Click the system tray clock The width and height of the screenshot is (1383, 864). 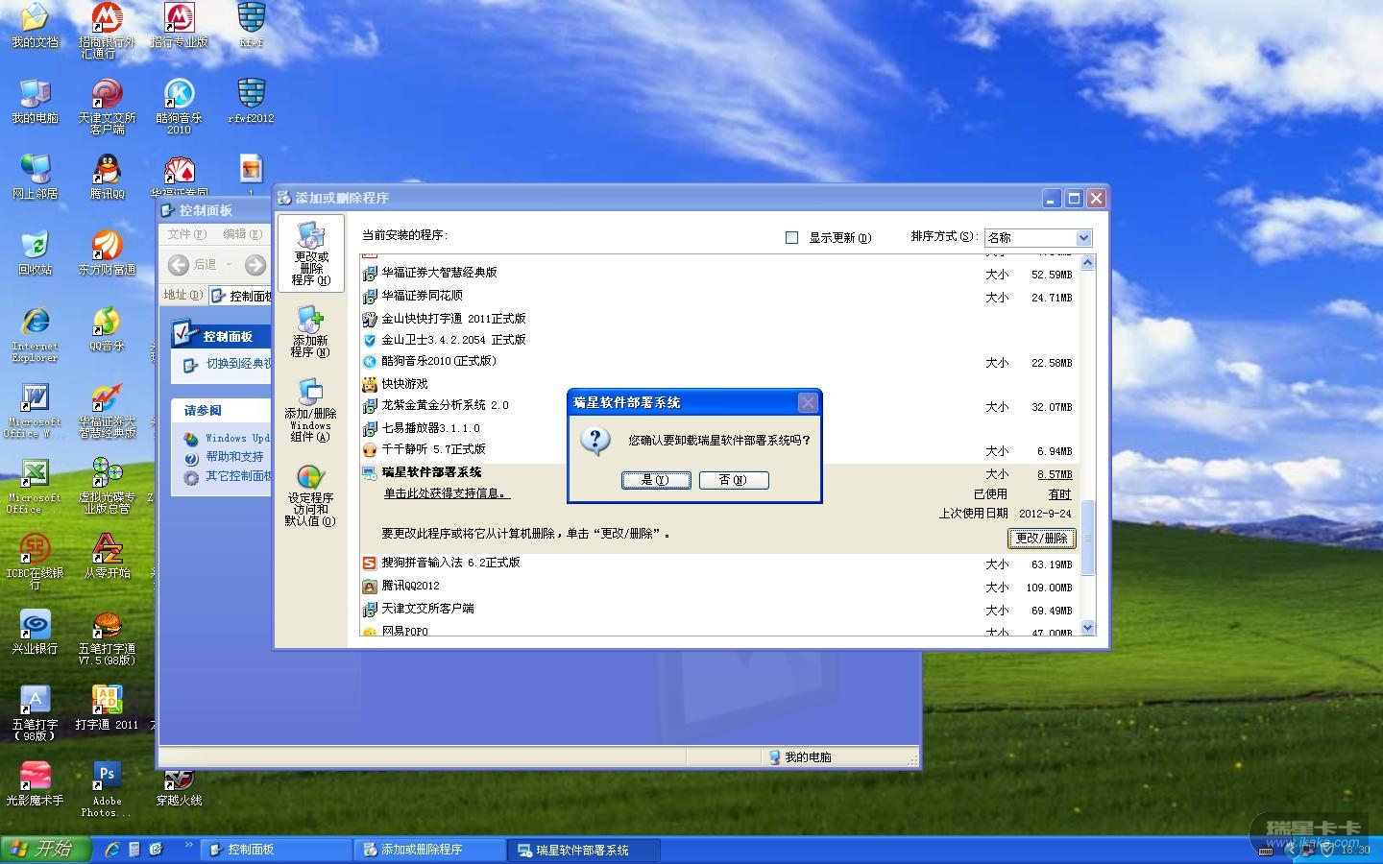point(1356,850)
